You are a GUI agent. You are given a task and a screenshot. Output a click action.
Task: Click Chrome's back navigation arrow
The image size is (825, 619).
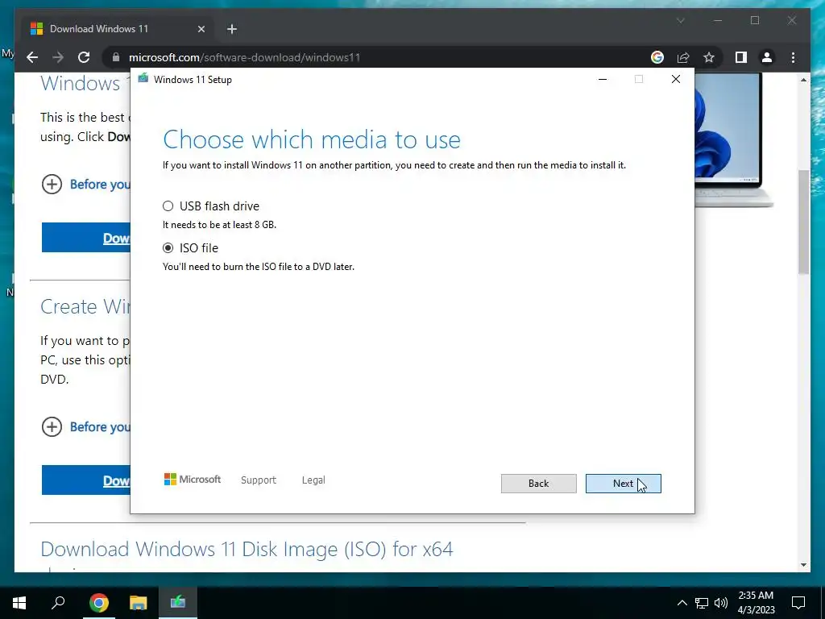click(32, 57)
